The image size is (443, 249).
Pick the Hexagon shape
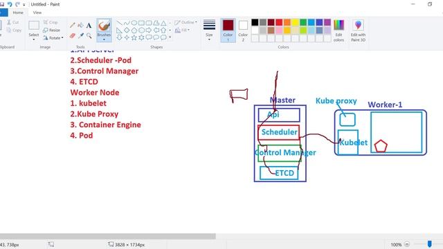(x=141, y=30)
